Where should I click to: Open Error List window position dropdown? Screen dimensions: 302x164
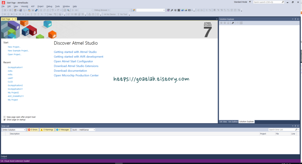(x=293, y=126)
